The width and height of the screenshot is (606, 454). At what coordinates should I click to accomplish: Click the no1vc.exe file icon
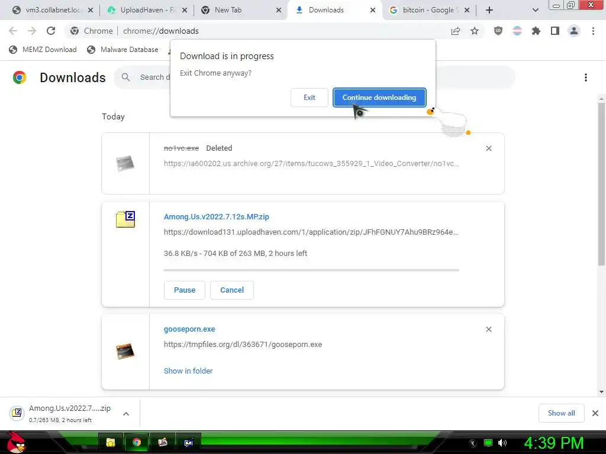(x=125, y=163)
